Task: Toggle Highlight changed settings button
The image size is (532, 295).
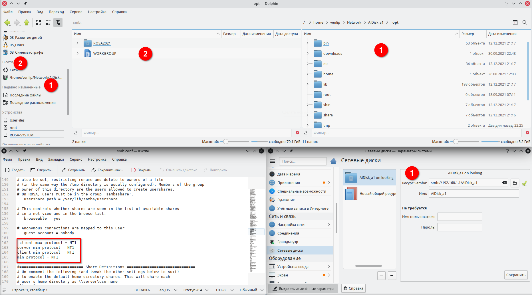Action: [x=303, y=289]
